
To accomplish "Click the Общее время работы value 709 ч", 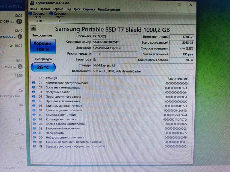I will point(181,60).
